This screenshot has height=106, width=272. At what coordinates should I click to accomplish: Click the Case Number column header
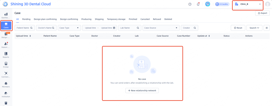click(184, 36)
